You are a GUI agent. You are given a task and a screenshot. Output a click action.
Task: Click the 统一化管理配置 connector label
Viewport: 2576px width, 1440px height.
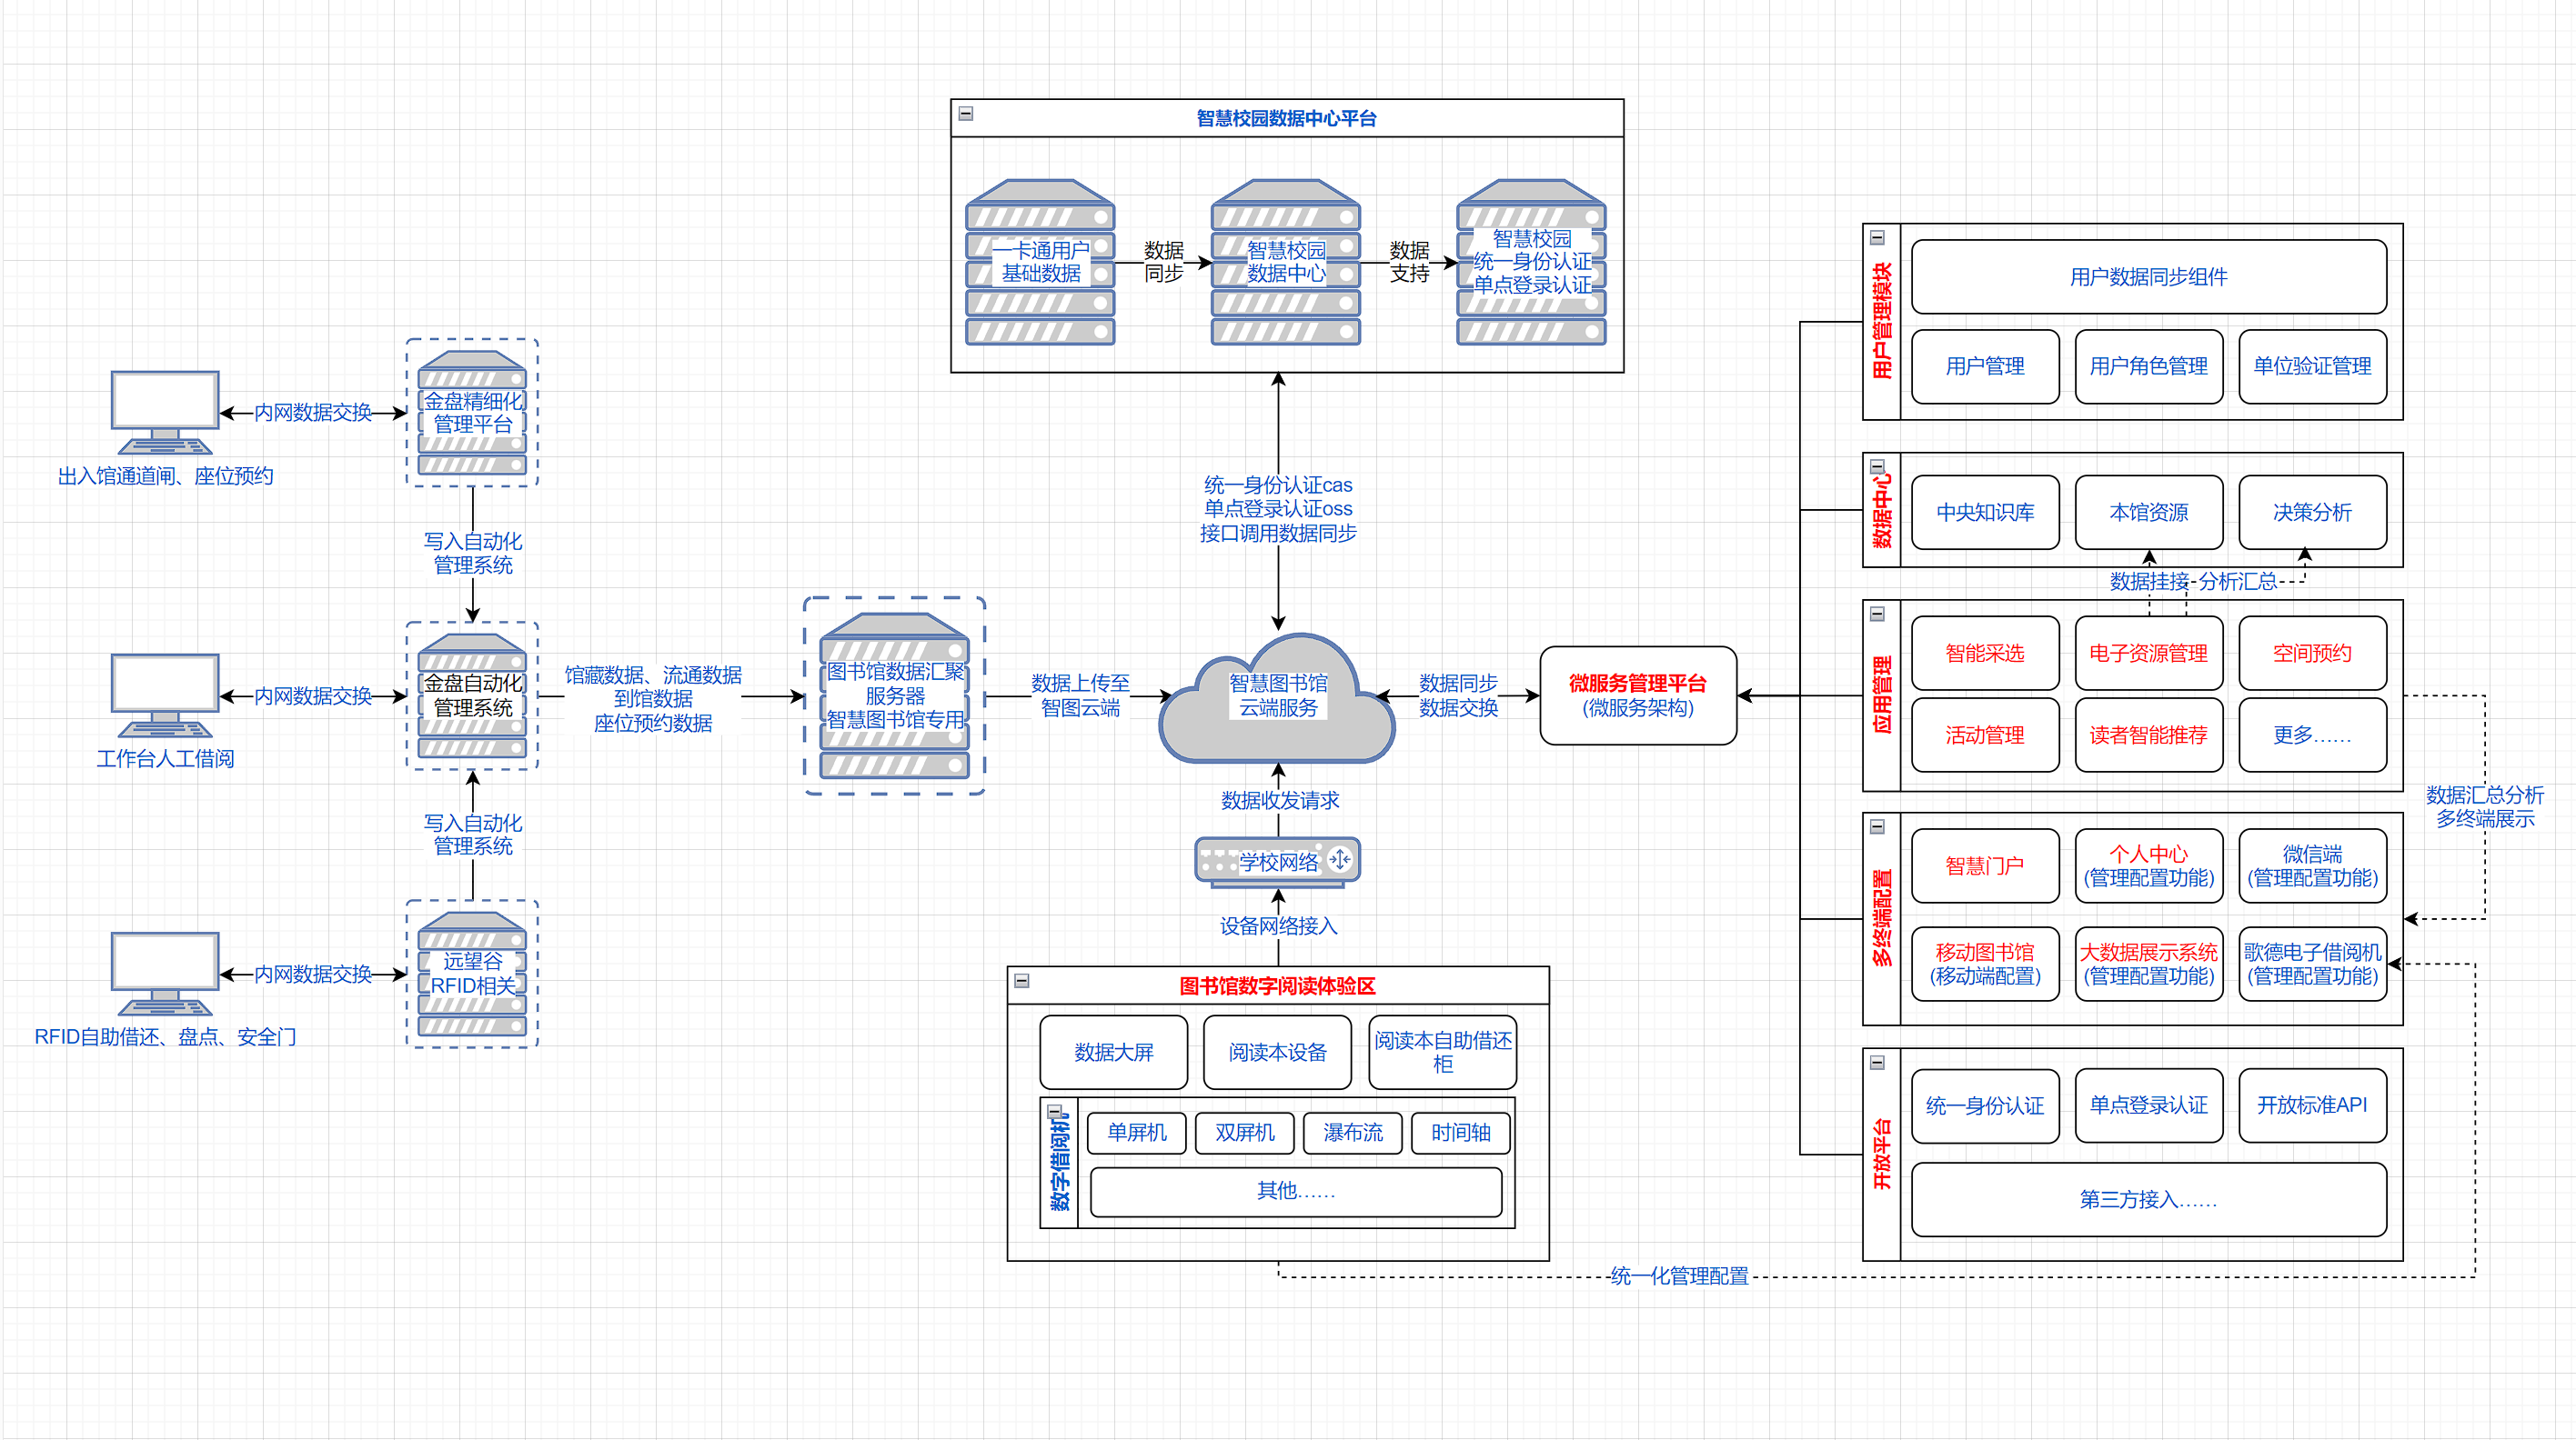coord(1679,1276)
